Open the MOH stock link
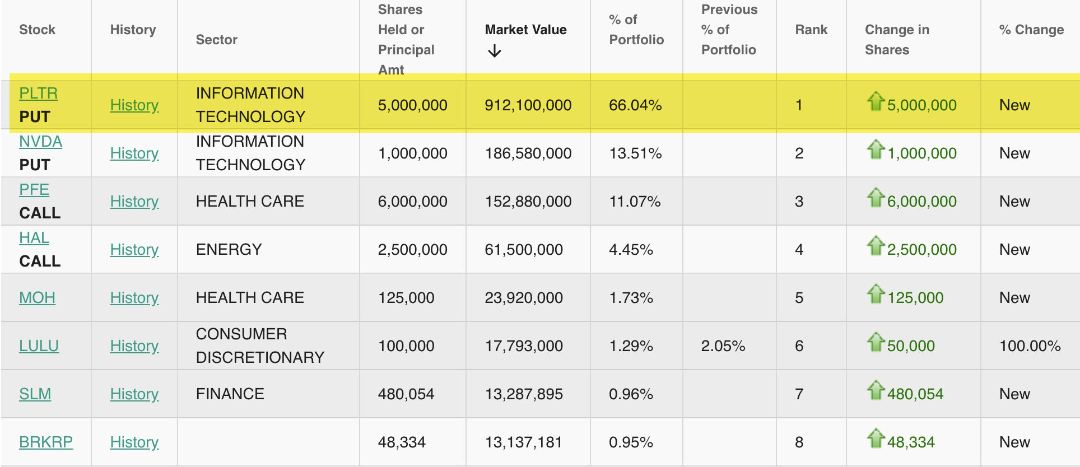Image resolution: width=1080 pixels, height=467 pixels. pos(37,297)
